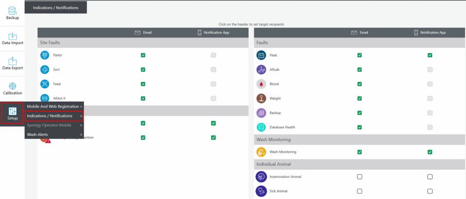The height and width of the screenshot is (199, 466).
Task: Open Indications / Notifications menu entry
Action: (54, 116)
